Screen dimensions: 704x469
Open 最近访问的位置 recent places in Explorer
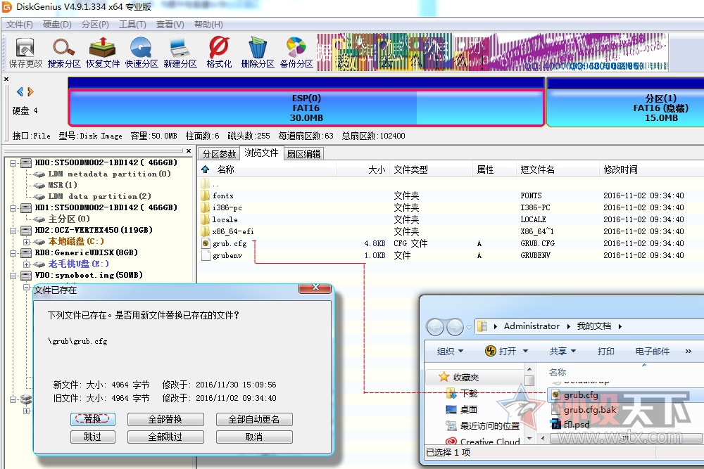pos(483,425)
